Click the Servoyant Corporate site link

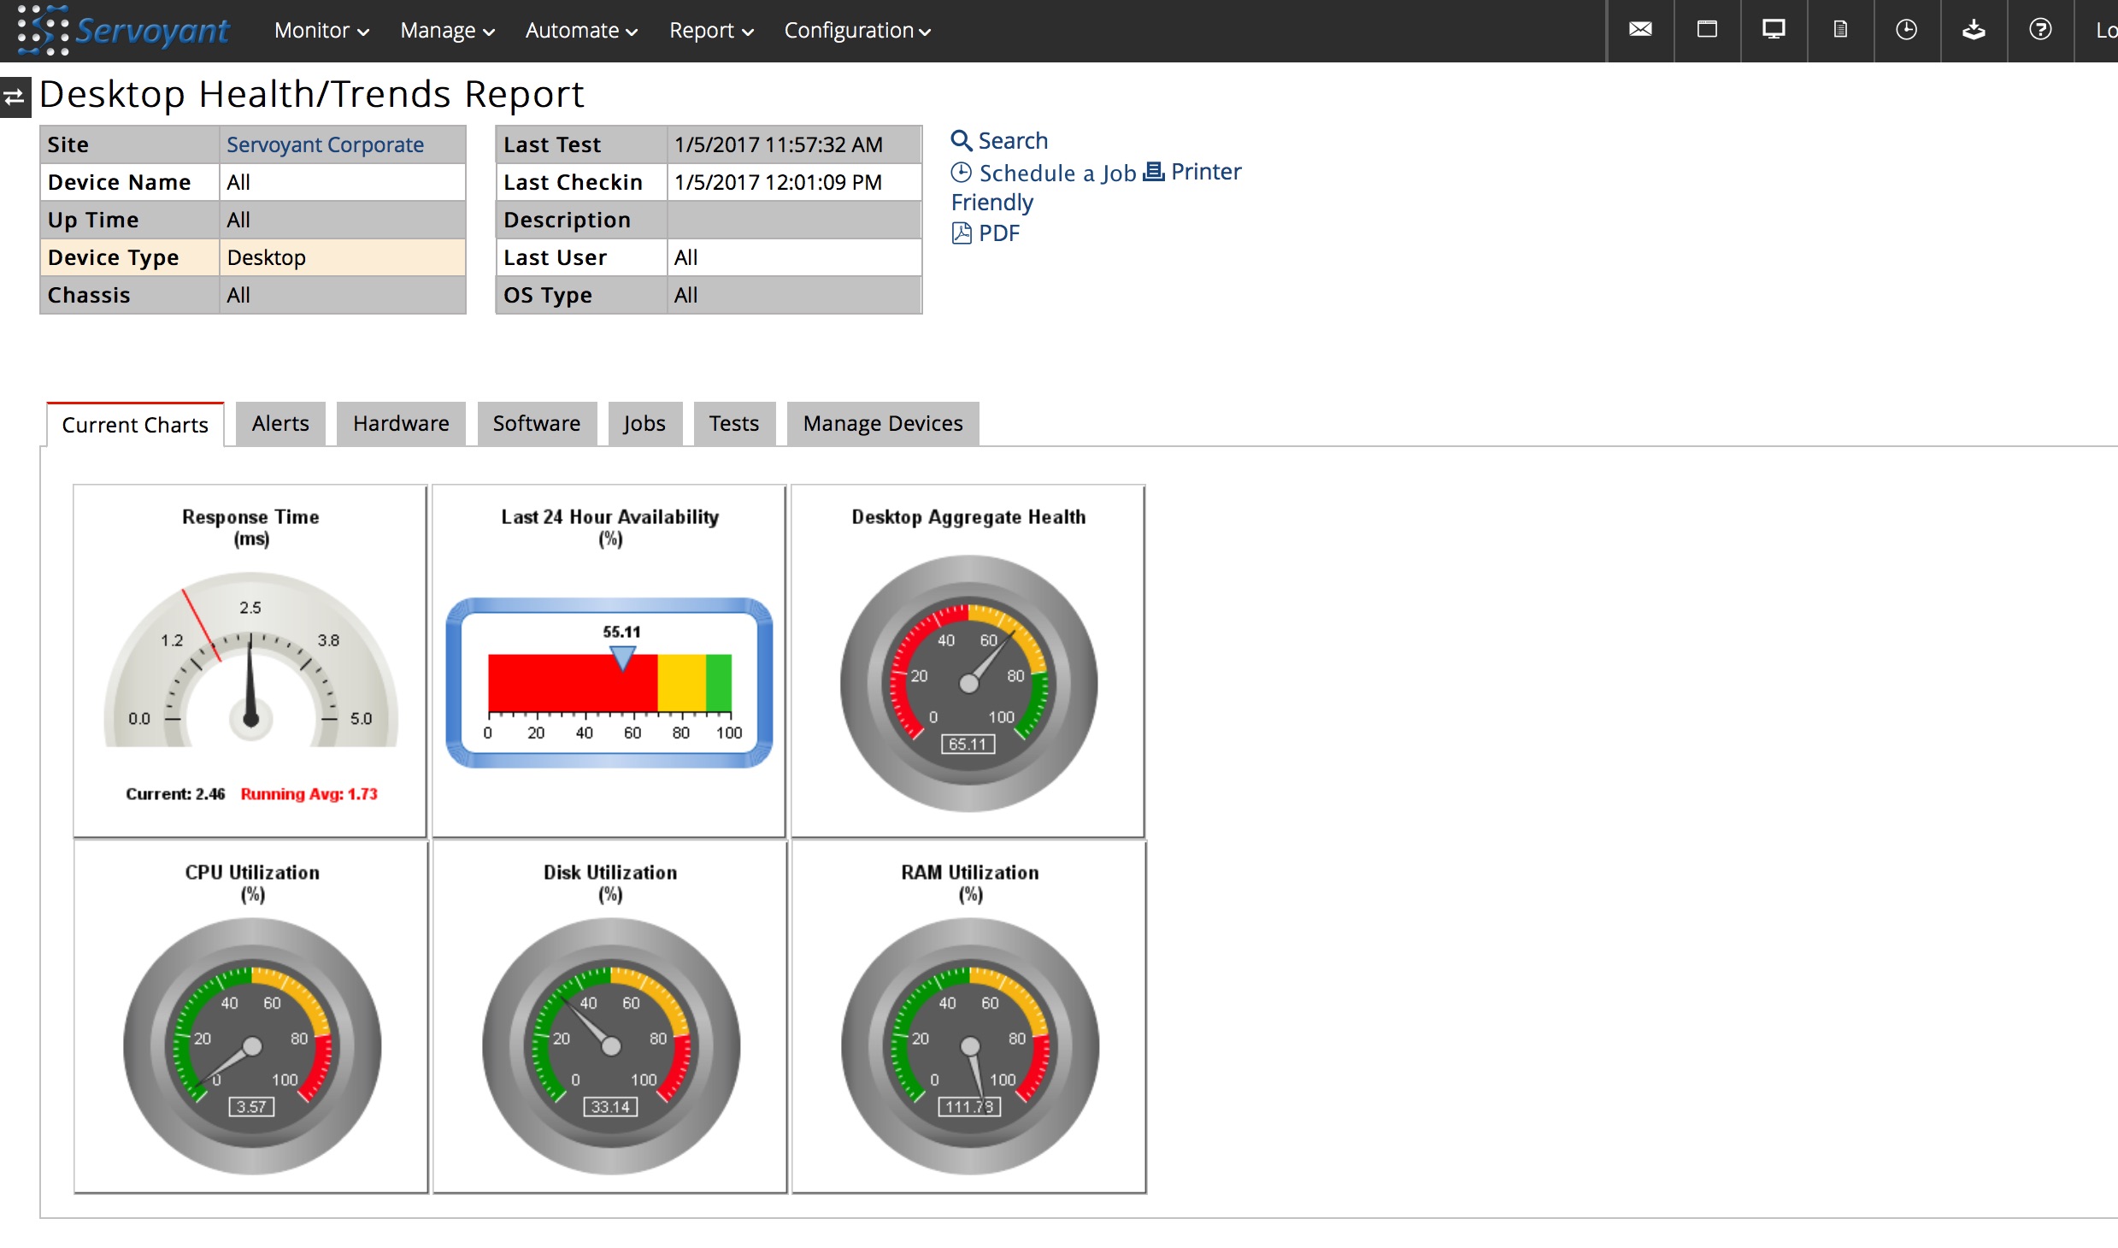[324, 144]
